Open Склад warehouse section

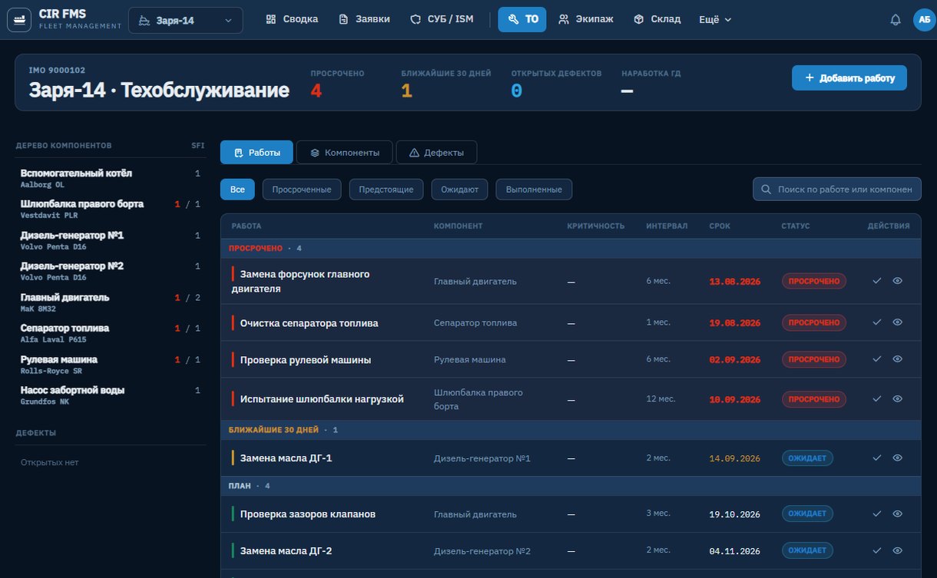click(657, 19)
